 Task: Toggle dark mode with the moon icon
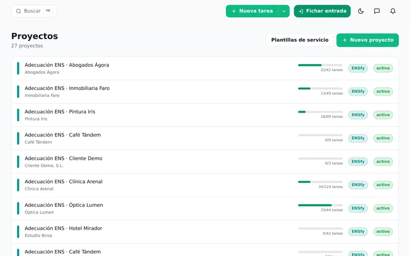tap(361, 11)
